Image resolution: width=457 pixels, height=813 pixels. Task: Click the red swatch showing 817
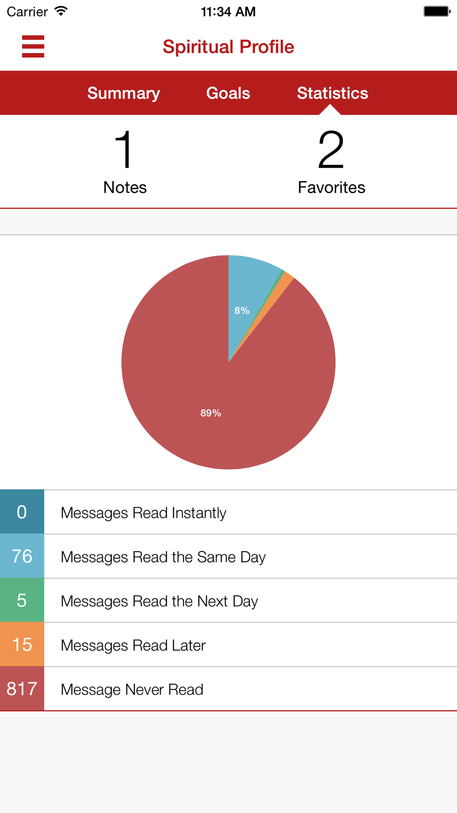(x=22, y=689)
